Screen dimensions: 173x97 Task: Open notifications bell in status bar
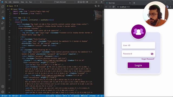click(102, 96)
